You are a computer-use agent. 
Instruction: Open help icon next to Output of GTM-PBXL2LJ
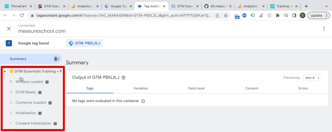click(124, 78)
